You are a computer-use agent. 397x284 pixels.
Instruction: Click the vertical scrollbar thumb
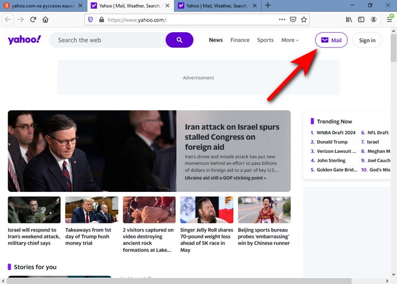pos(393,48)
